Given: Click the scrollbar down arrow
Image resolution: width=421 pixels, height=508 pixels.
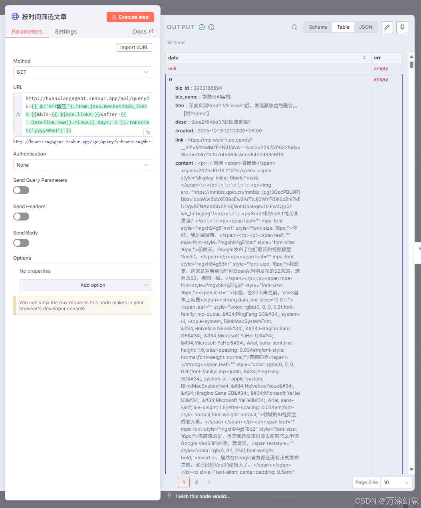Looking at the screenshot, I should click(411, 470).
